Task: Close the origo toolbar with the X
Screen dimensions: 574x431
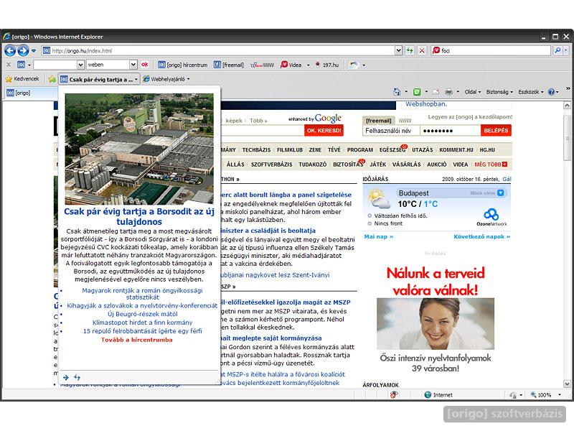Action: pos(9,65)
